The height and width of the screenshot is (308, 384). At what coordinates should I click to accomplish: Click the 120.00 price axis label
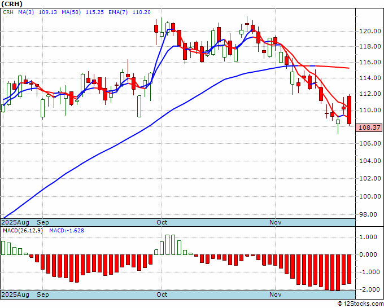tap(370, 31)
